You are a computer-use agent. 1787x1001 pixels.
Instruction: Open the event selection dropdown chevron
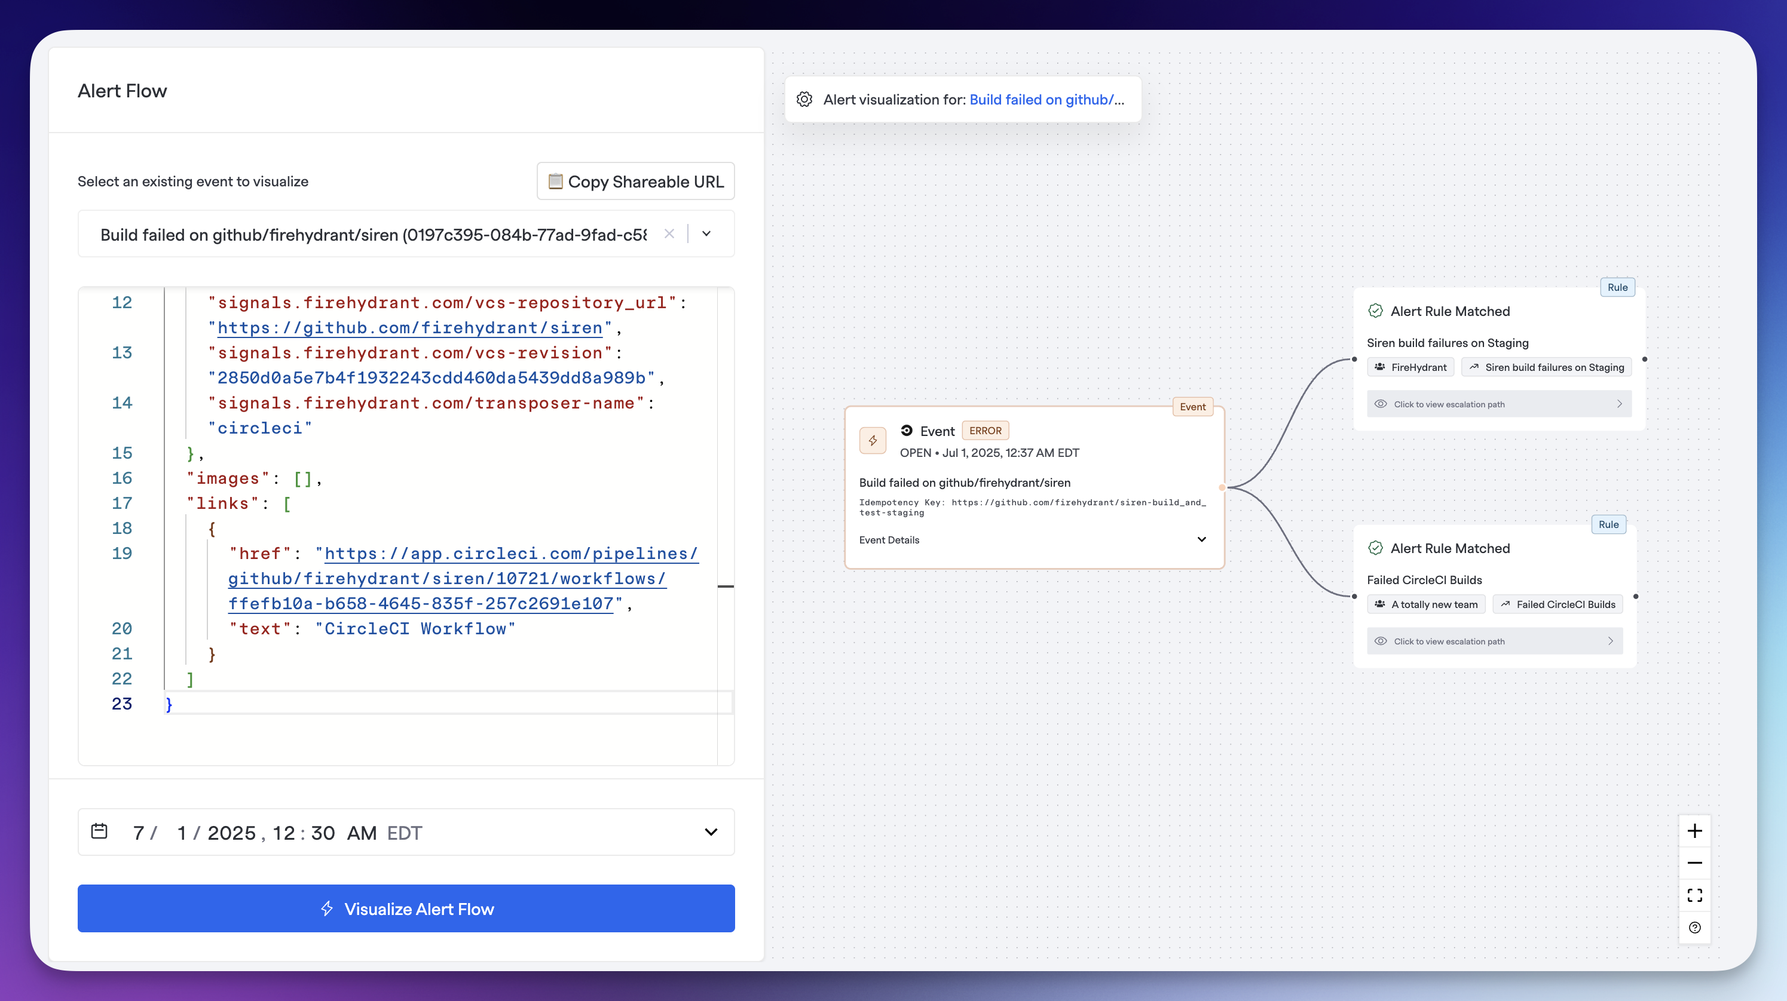[706, 234]
